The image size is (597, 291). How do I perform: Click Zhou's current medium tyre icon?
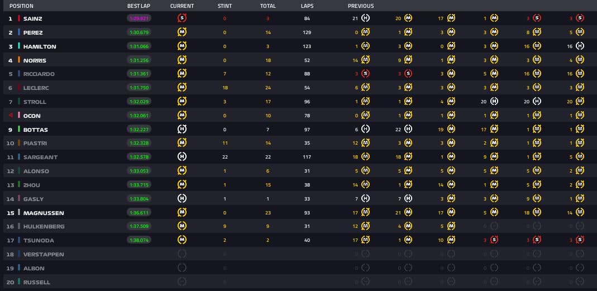pyautogui.click(x=182, y=184)
